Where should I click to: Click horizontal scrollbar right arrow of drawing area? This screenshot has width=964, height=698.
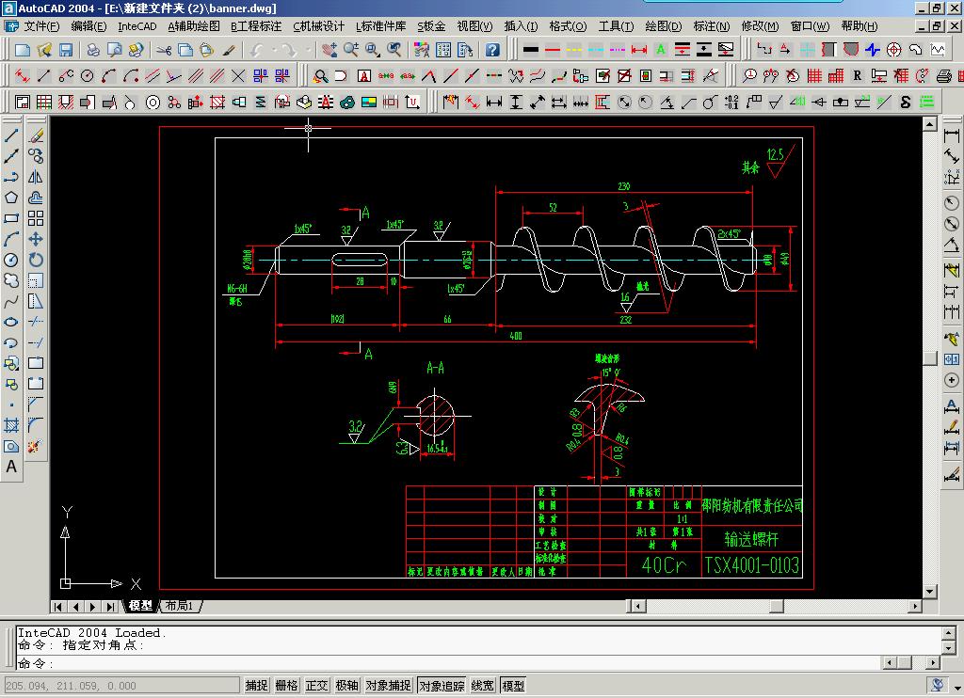click(915, 607)
